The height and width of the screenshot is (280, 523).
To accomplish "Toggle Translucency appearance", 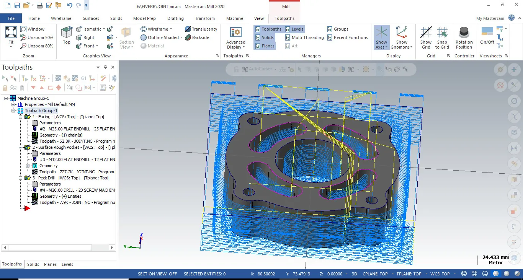I will (x=201, y=29).
